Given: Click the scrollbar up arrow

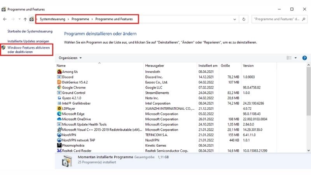Looking at the screenshot, I should [308, 65].
